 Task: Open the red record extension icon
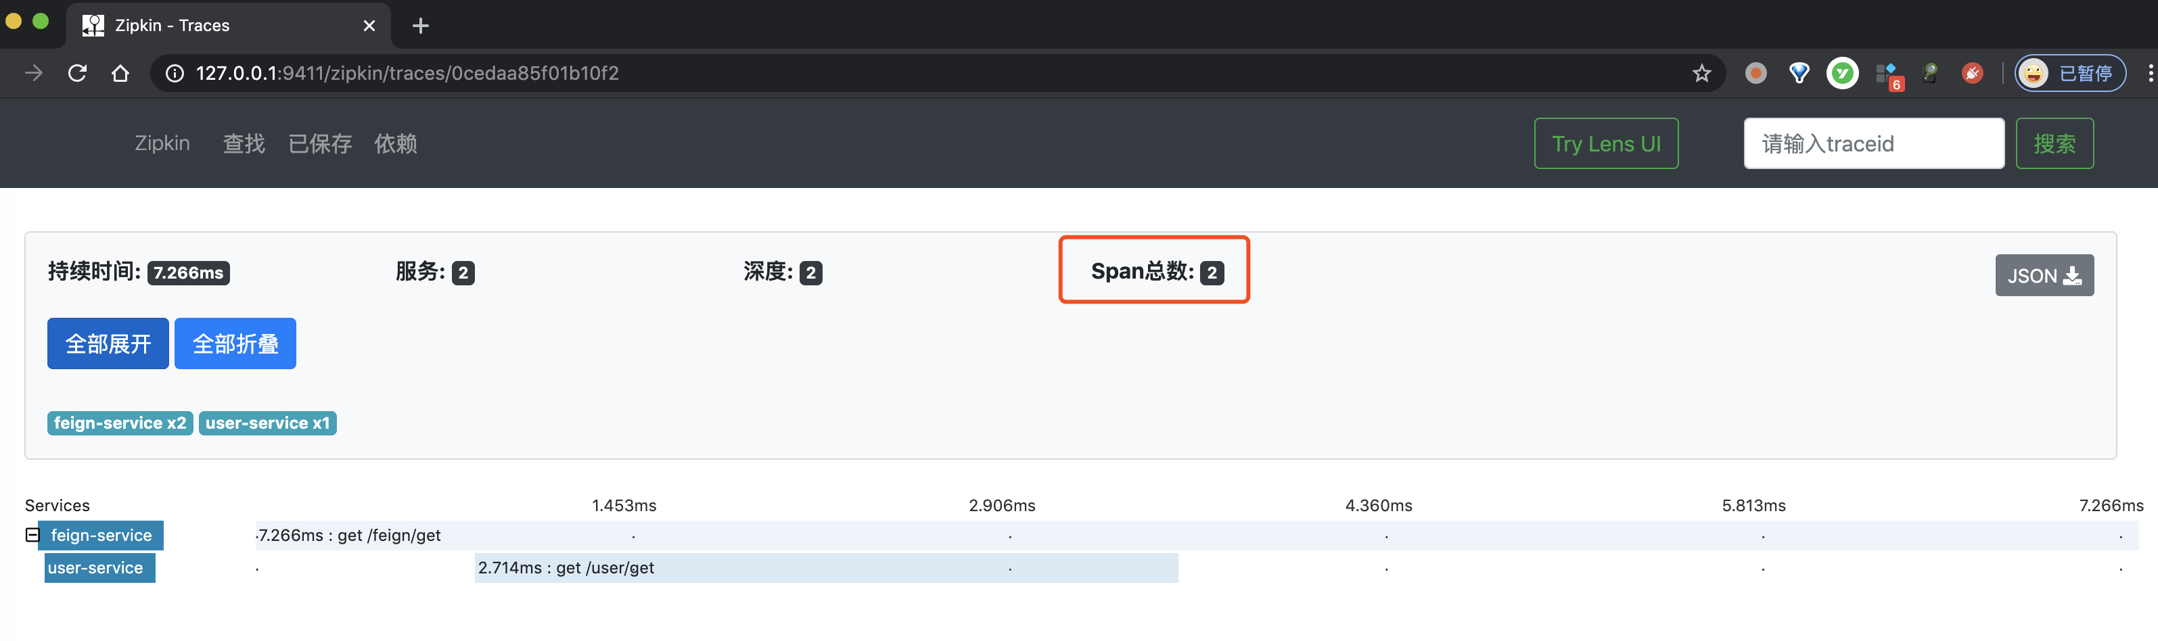tap(1755, 74)
